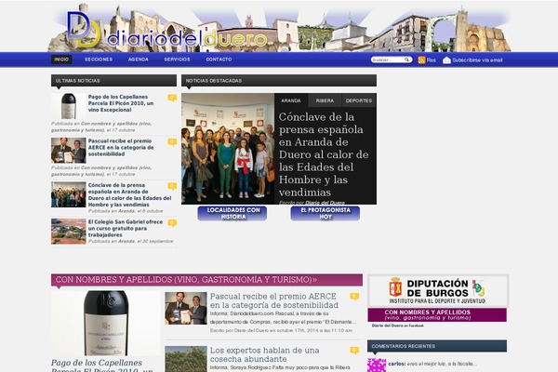This screenshot has height=372, width=558.
Task: Open the Contacto menu item
Action: [219, 60]
